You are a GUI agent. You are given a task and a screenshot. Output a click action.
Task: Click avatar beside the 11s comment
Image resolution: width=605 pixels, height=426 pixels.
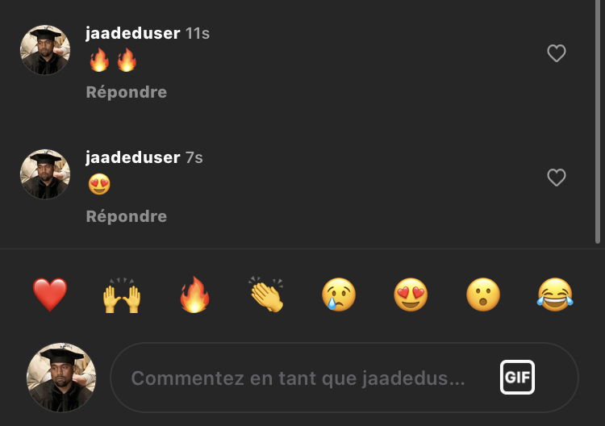click(45, 50)
